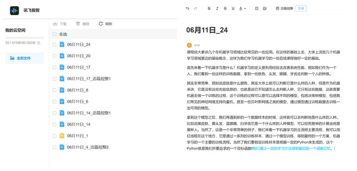The image size is (357, 171).
Task: Click the audio file icon of 06月11日_8
Action: 62,90
